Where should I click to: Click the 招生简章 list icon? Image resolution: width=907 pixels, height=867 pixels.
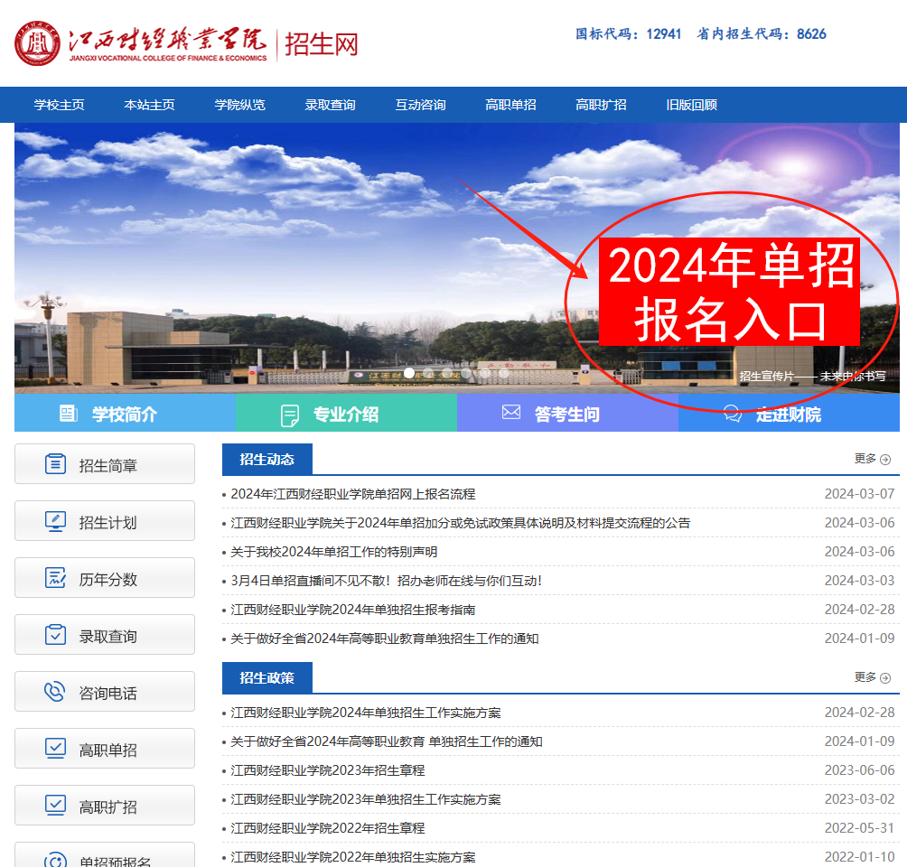[x=55, y=464]
